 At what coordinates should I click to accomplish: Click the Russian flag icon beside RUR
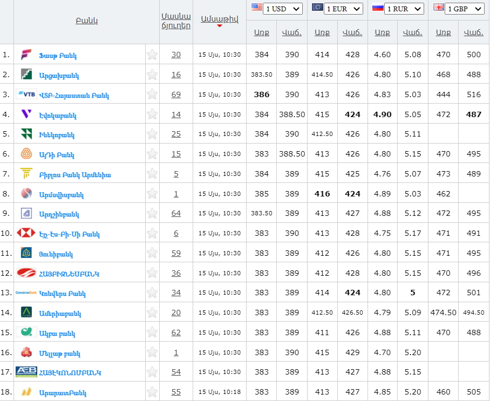378,7
